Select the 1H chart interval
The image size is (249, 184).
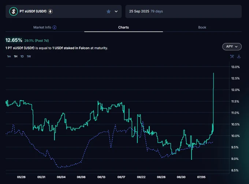pos(15,56)
